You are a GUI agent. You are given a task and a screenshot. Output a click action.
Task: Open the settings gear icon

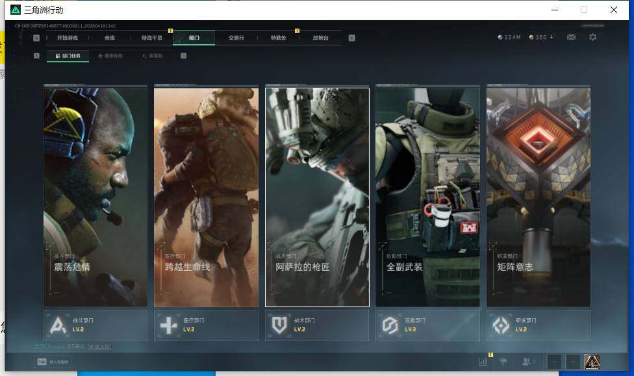[593, 37]
